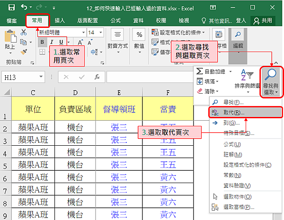Choose 選取物件(O) from the menu
This screenshot has width=284, height=220.
(x=245, y=197)
